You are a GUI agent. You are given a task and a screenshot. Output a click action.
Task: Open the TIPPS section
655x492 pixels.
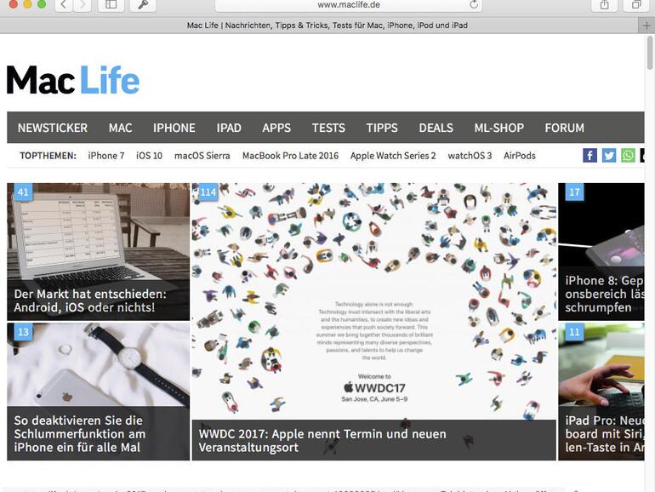(382, 128)
